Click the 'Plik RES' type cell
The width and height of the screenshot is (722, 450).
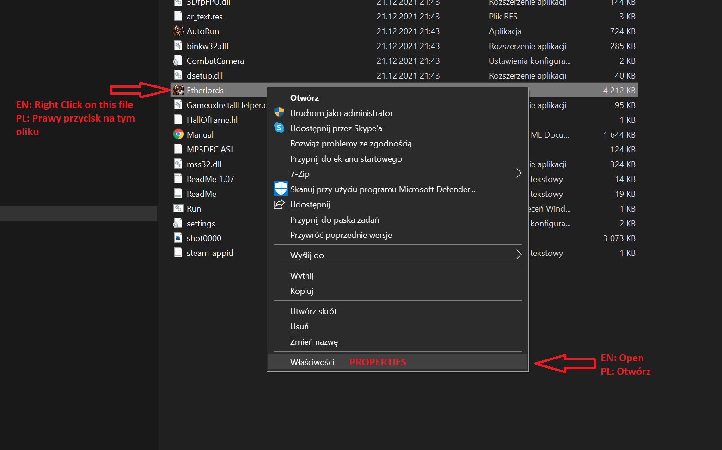[x=503, y=17]
